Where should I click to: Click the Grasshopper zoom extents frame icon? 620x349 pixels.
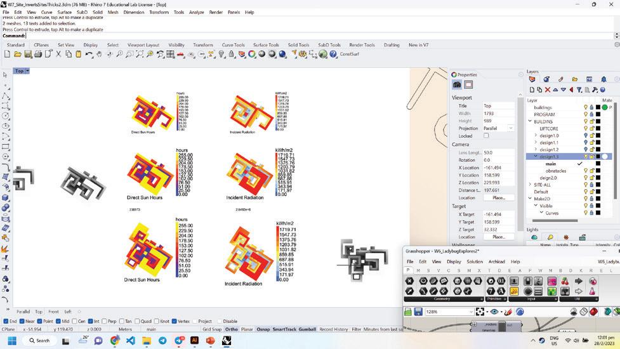click(480, 312)
